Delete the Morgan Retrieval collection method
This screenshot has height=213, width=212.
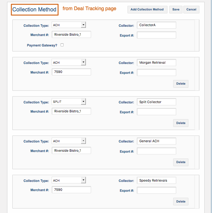181,84
